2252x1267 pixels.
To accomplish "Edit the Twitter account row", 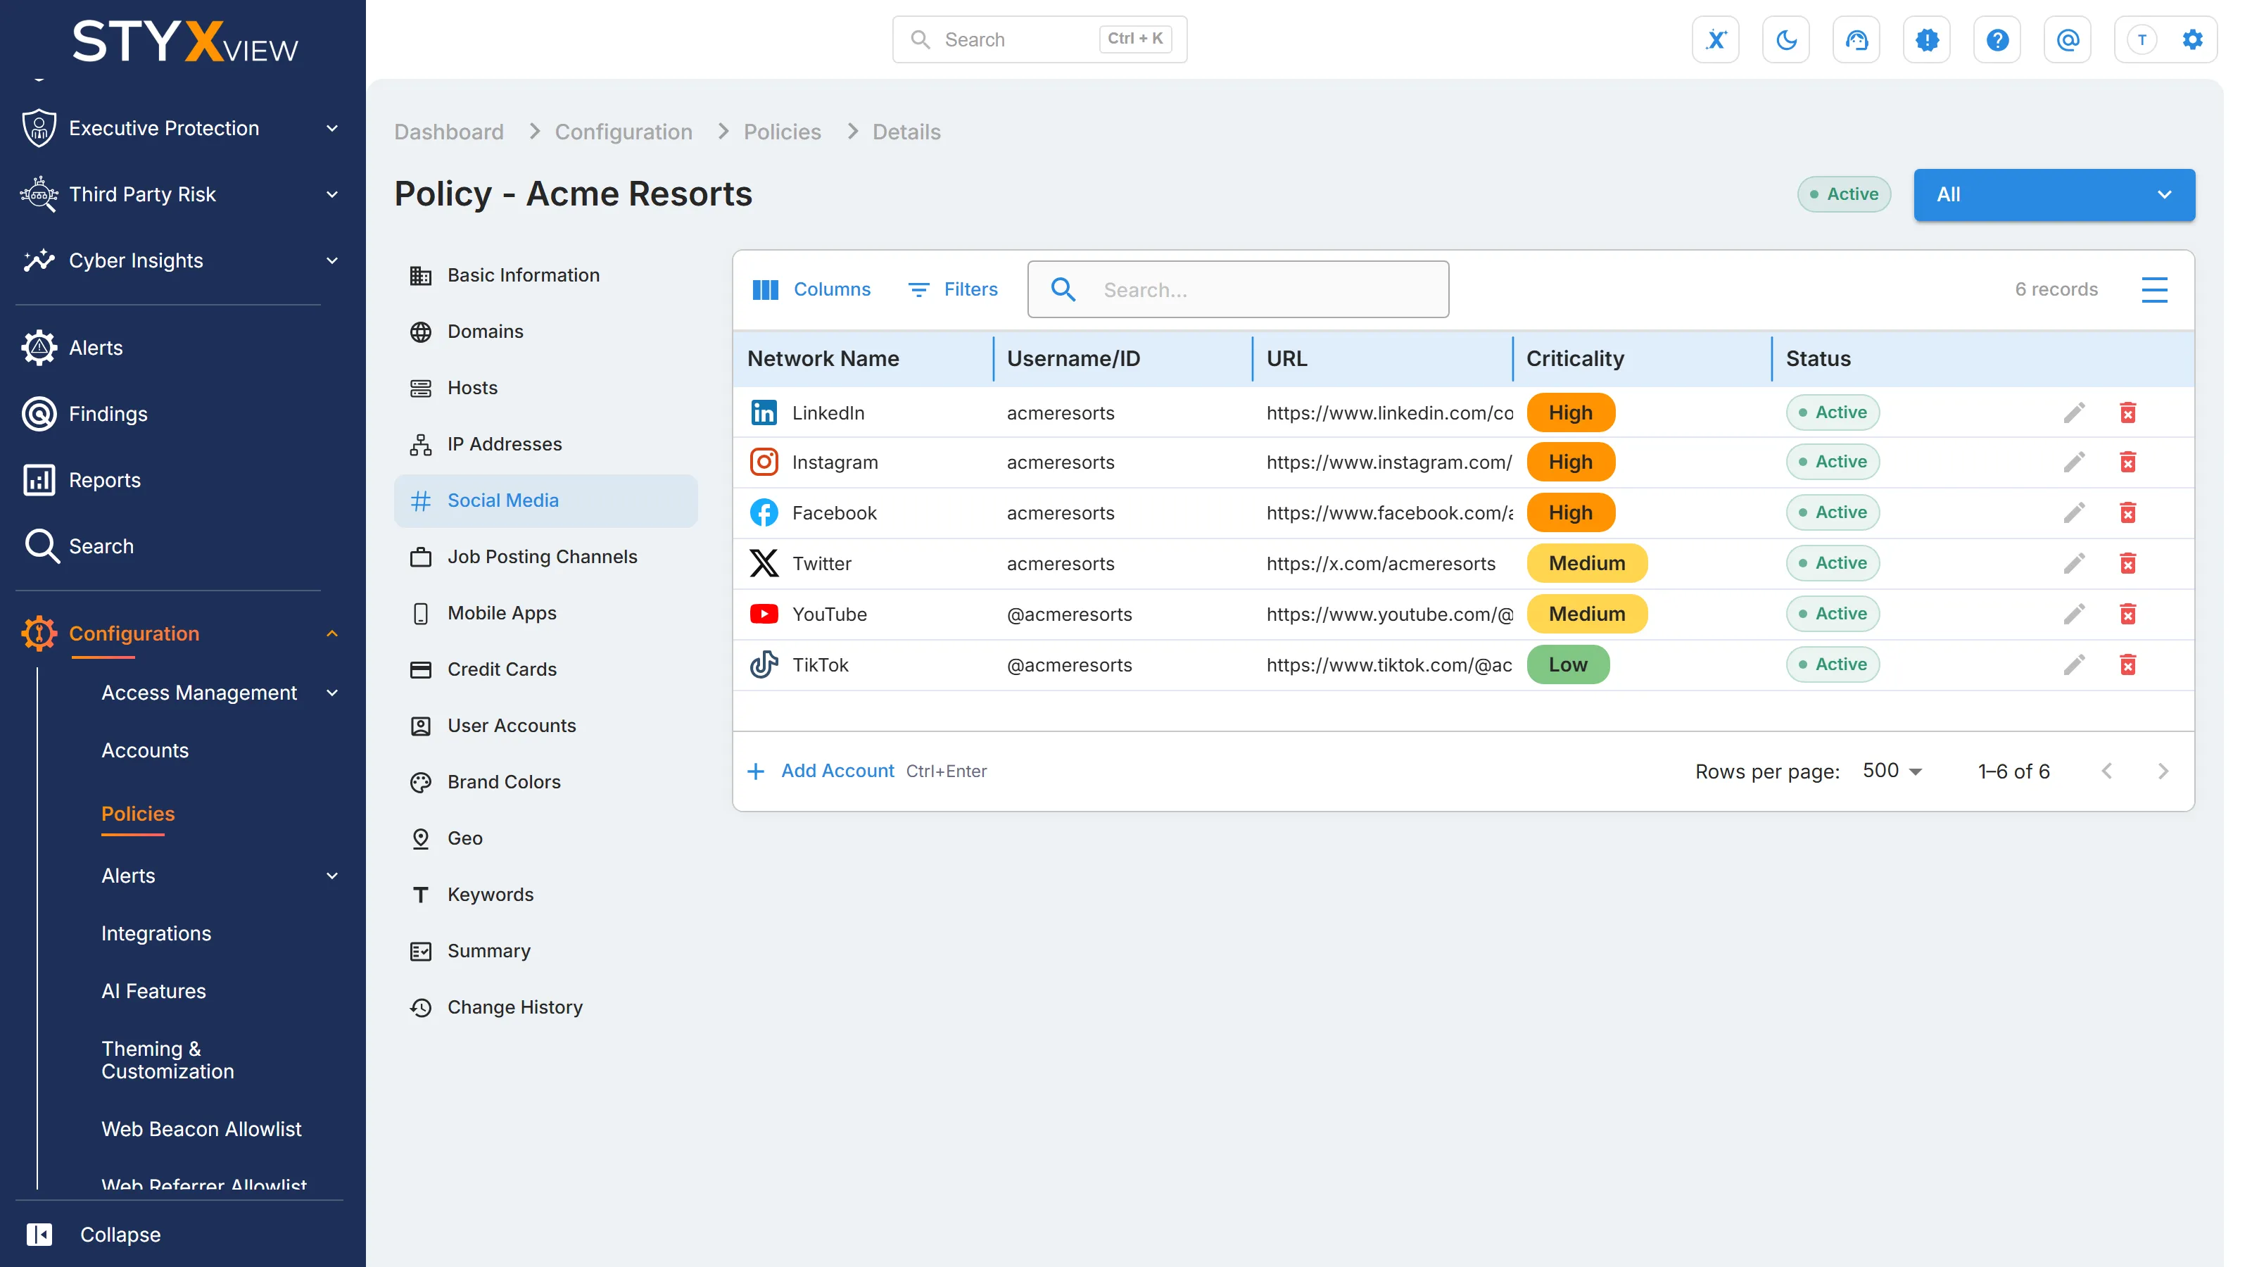I will pyautogui.click(x=2075, y=564).
